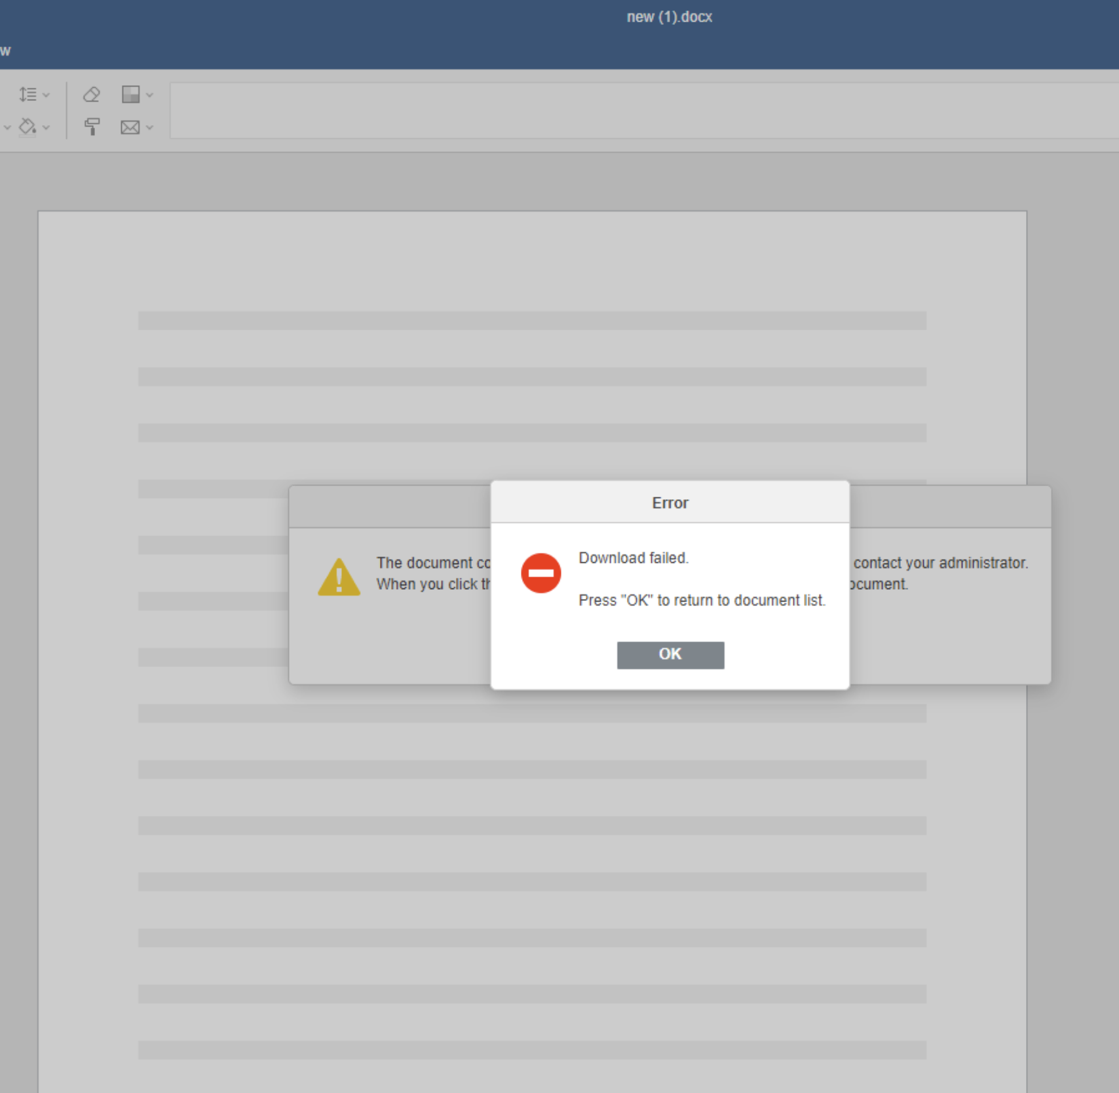Click the mail merge envelope icon
This screenshot has height=1093, width=1119.
tap(130, 127)
